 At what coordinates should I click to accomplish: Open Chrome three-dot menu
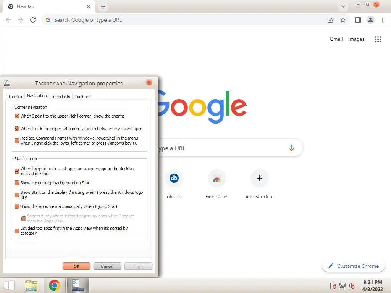point(383,20)
